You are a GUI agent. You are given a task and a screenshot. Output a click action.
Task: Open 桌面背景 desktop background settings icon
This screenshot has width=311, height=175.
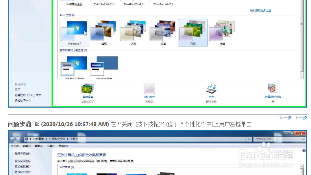[88, 89]
